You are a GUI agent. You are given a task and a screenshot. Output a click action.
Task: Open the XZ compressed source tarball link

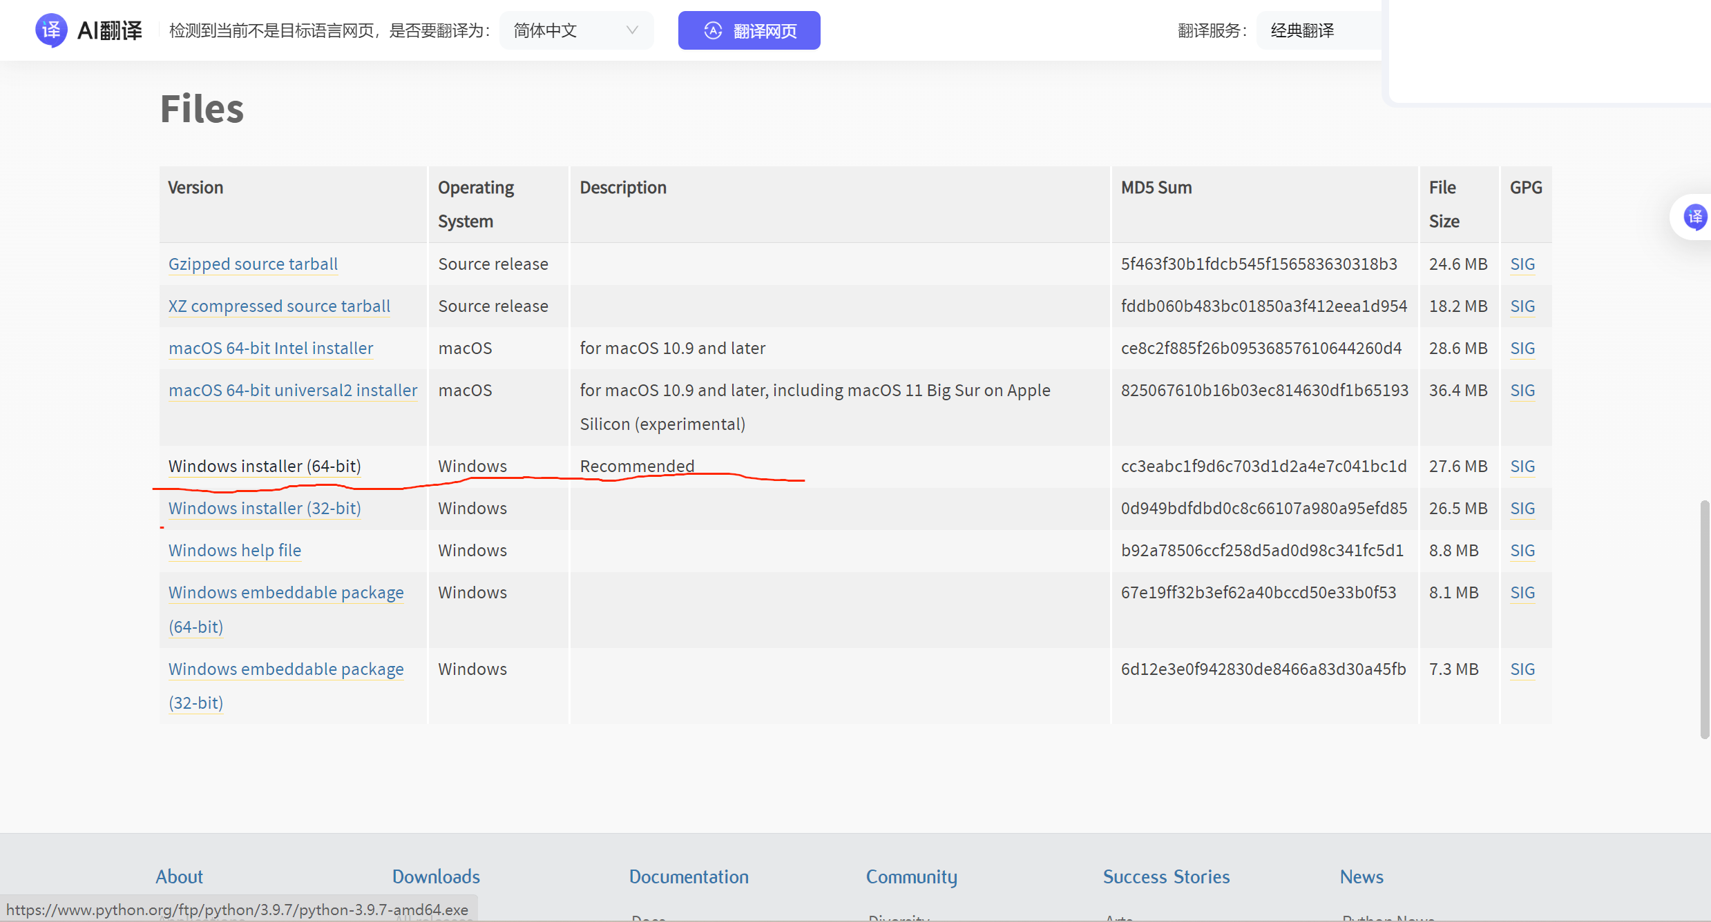279,306
